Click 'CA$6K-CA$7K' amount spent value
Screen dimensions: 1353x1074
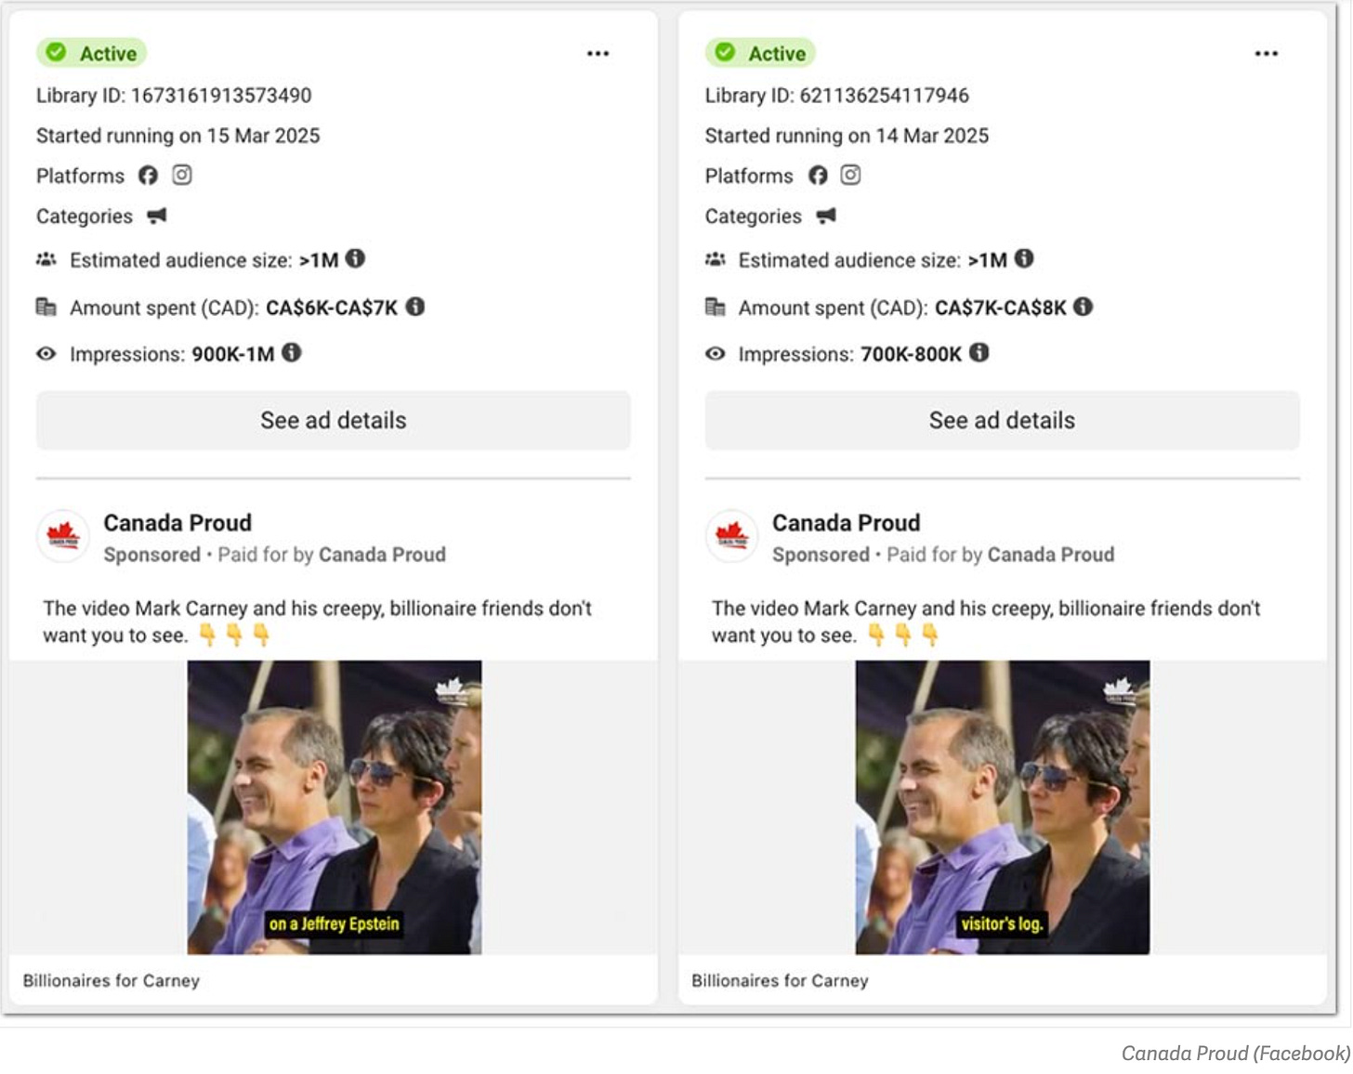[332, 308]
